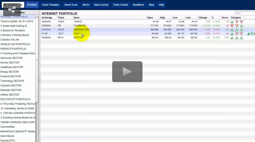Click inside the Filter input field
Image resolution: width=255 pixels, height=142 pixels.
pyautogui.click(x=244, y=13)
